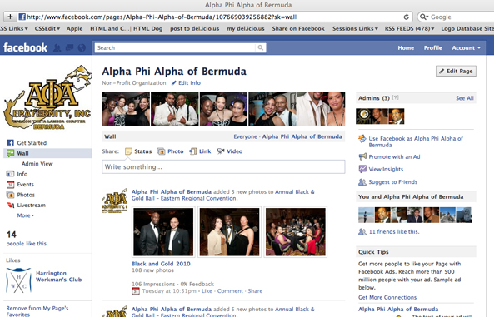494x317 pixels.
Task: Open the messages icon in header
Action: [x=69, y=48]
